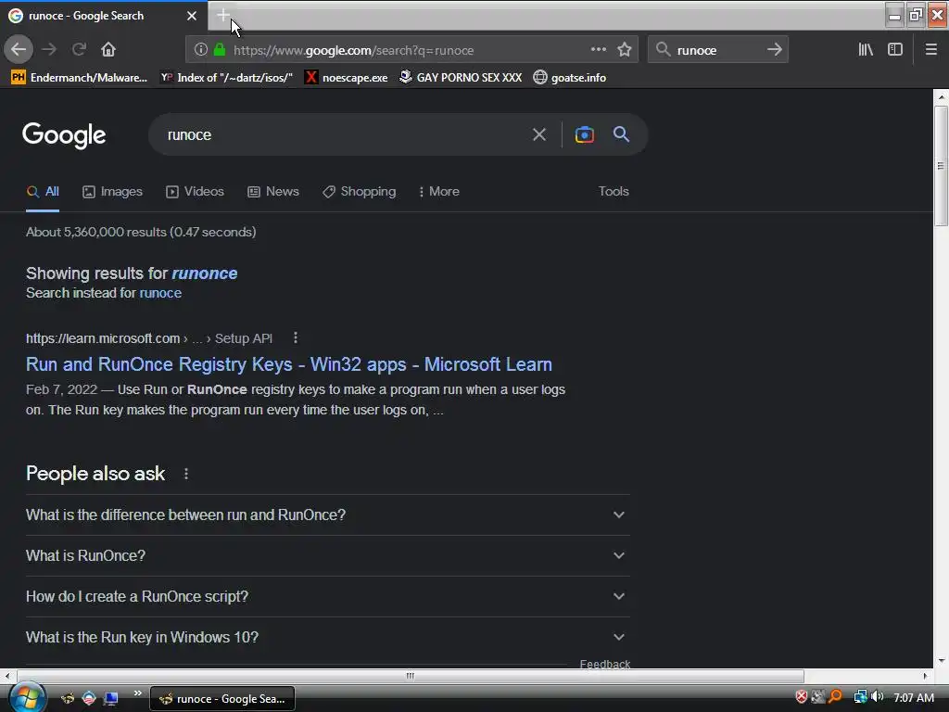
Task: Open 'Run and RunOnce Registry Keys' result link
Action: coord(289,364)
